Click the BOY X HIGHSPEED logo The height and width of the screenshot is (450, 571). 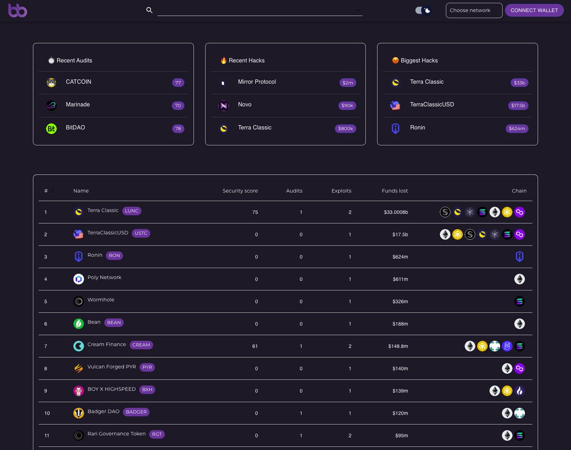tap(79, 391)
